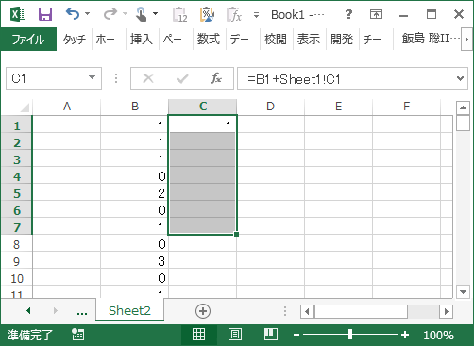Click the Excel application icon
Viewport: 474px width, 346px height.
[18, 14]
